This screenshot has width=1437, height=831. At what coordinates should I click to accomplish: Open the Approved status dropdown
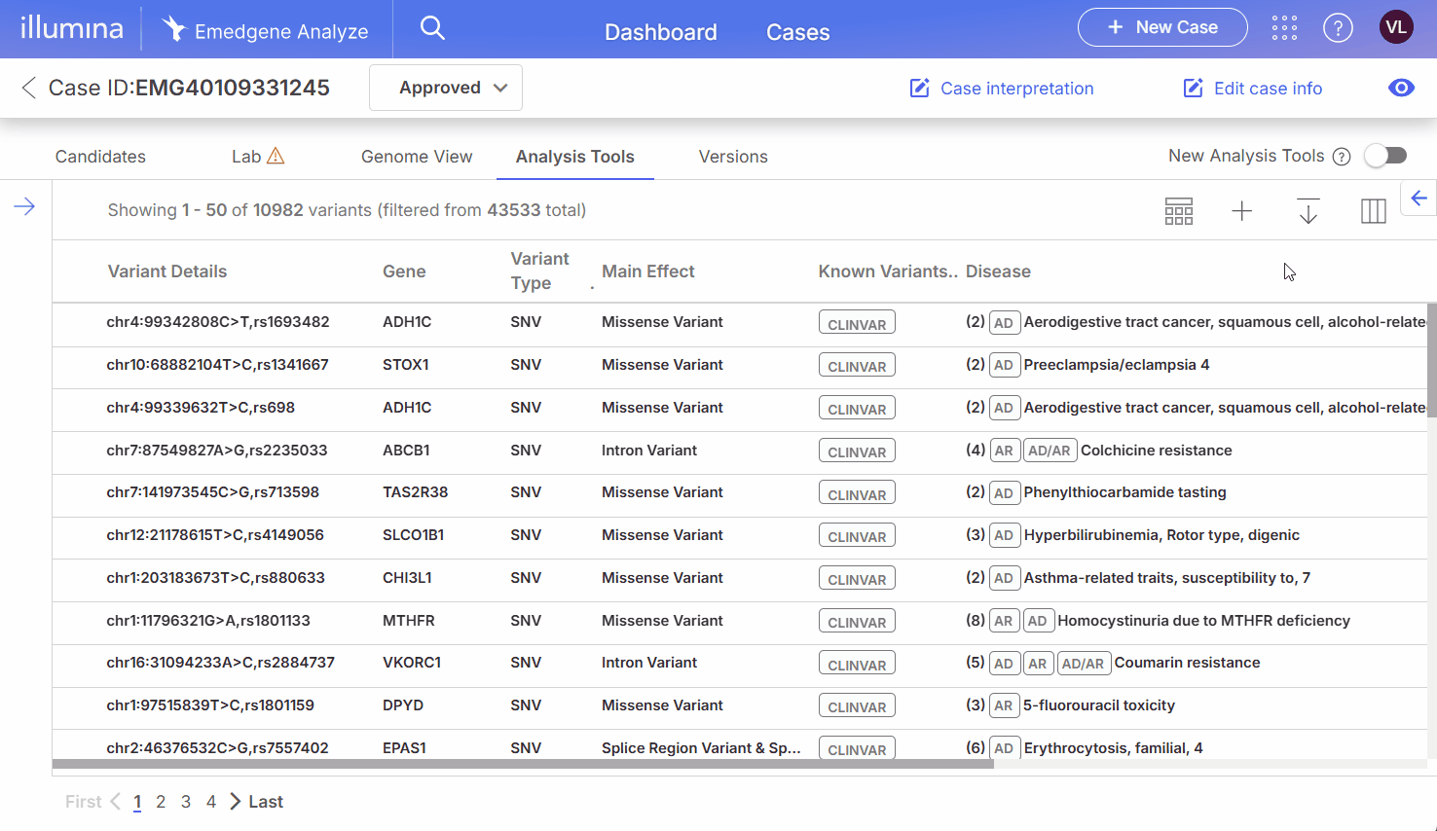point(446,88)
